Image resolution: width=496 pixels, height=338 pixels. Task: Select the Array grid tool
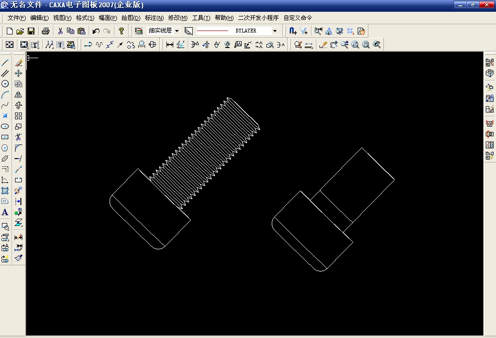pyautogui.click(x=18, y=116)
